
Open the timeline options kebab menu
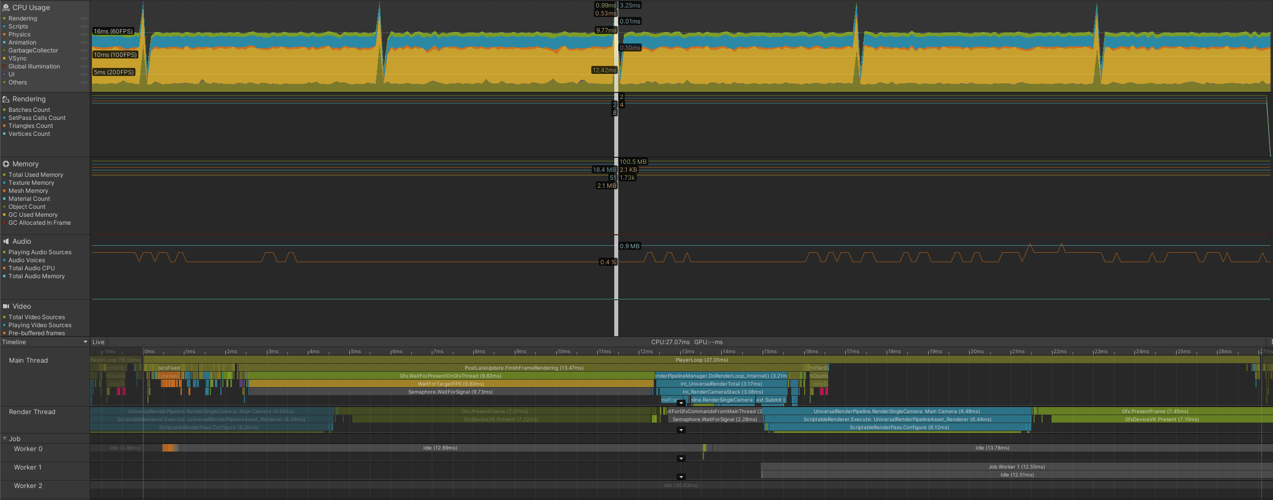pyautogui.click(x=1271, y=342)
